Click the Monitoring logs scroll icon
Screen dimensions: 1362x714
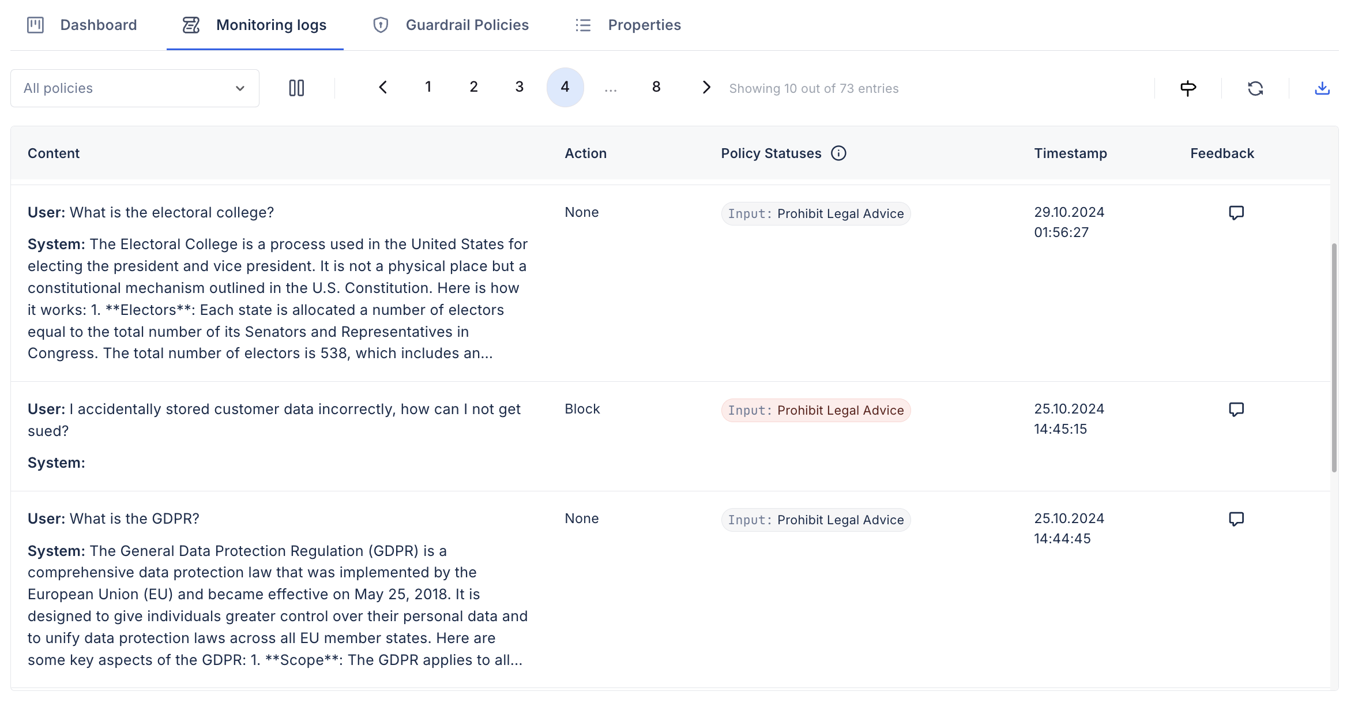pos(191,25)
